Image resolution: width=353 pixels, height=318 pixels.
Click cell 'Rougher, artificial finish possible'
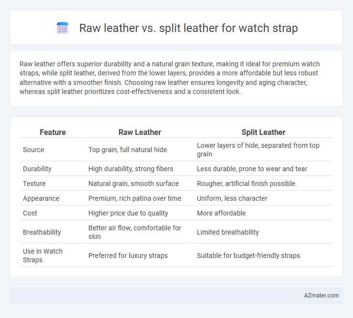point(246,184)
